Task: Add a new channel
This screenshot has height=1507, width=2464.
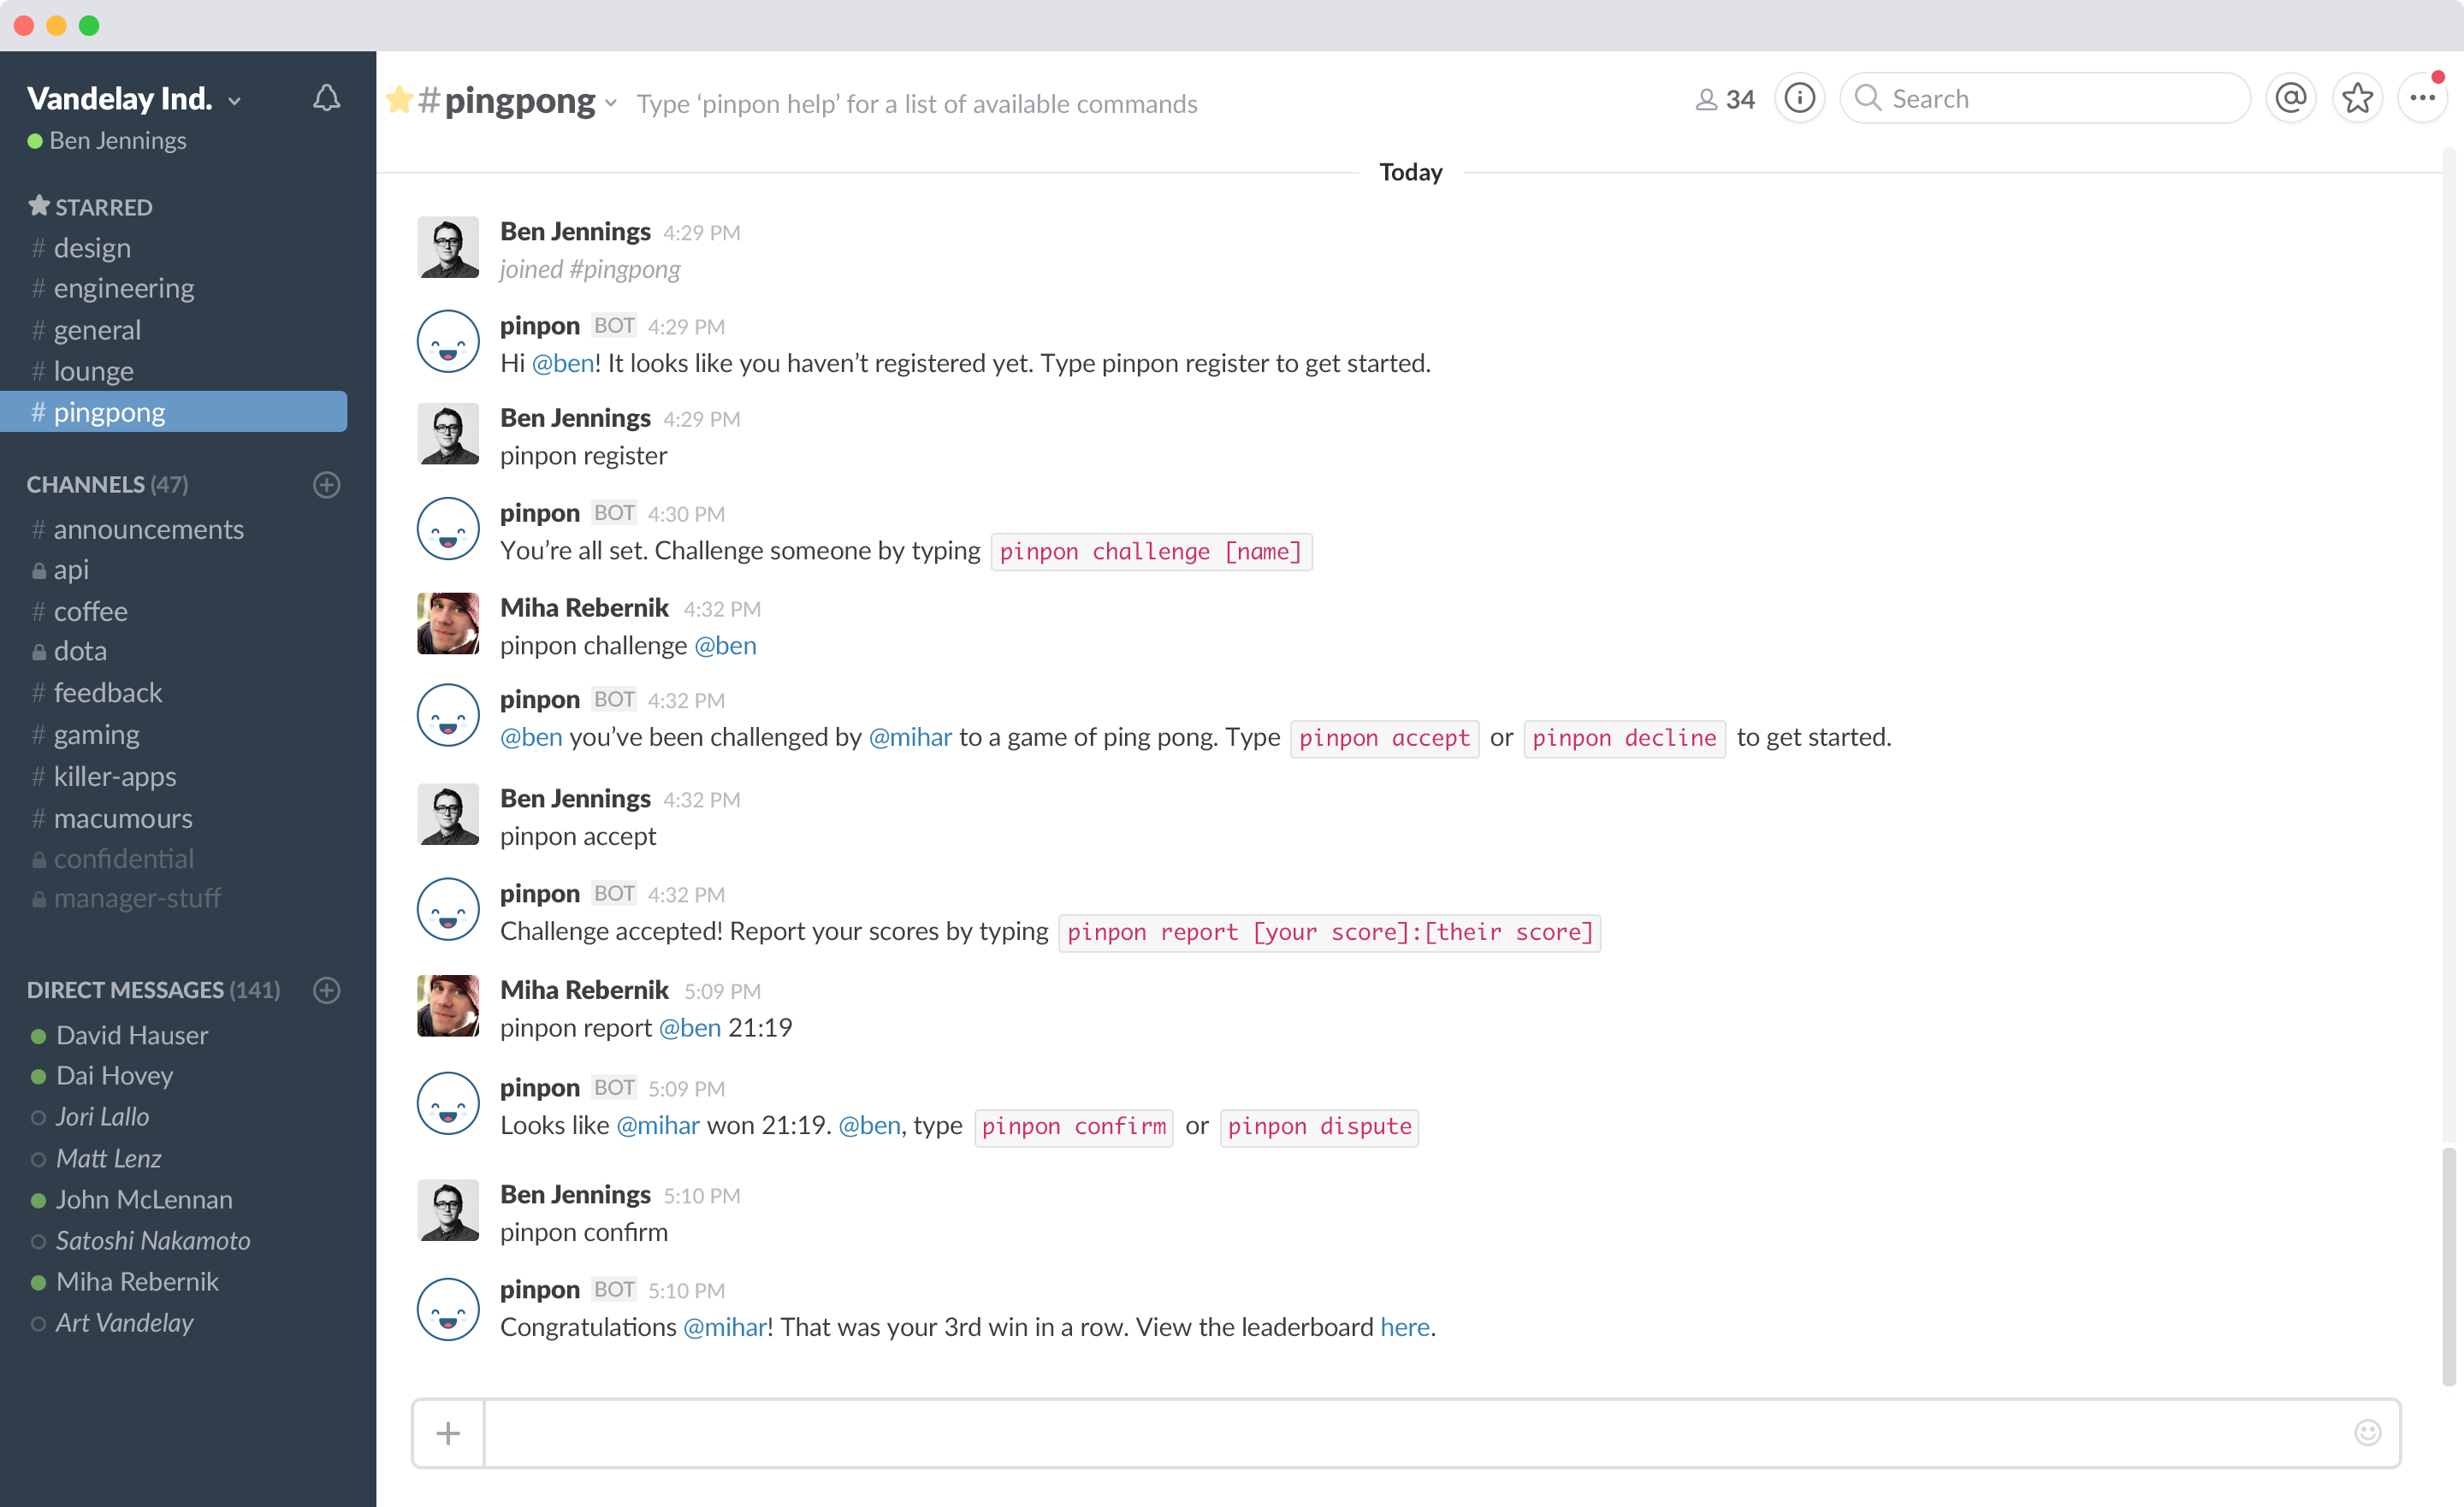Action: [x=326, y=485]
